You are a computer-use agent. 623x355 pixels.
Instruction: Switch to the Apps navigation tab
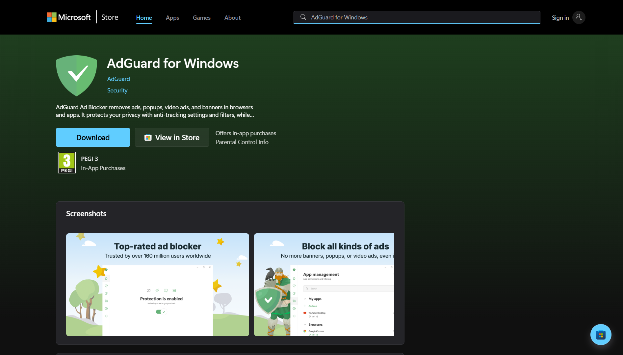172,18
